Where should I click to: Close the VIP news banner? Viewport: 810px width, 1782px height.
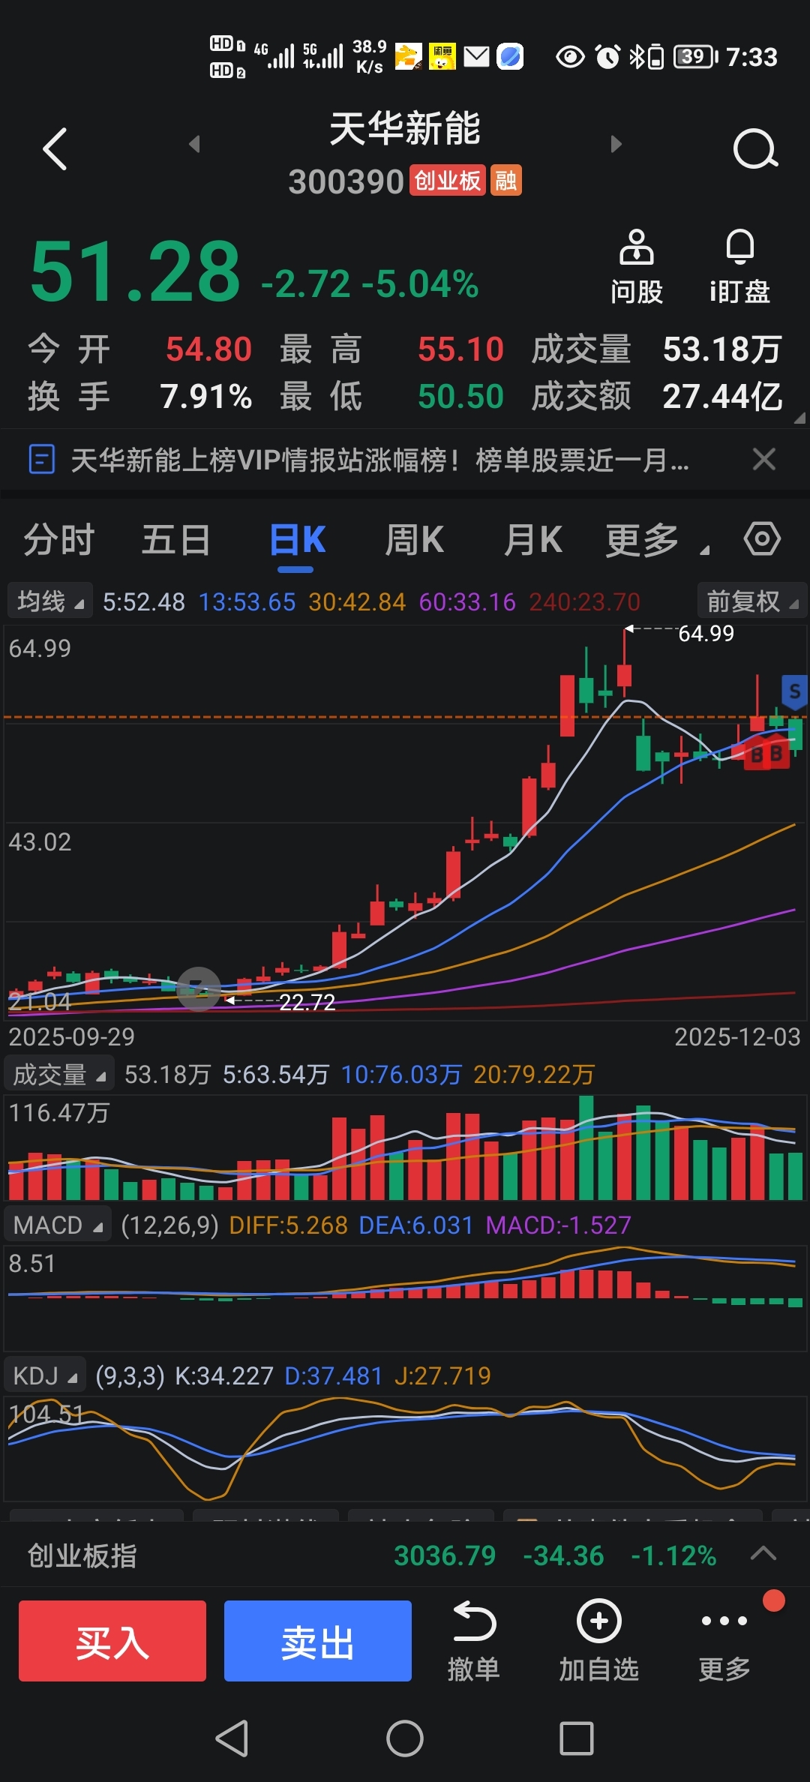tap(764, 459)
